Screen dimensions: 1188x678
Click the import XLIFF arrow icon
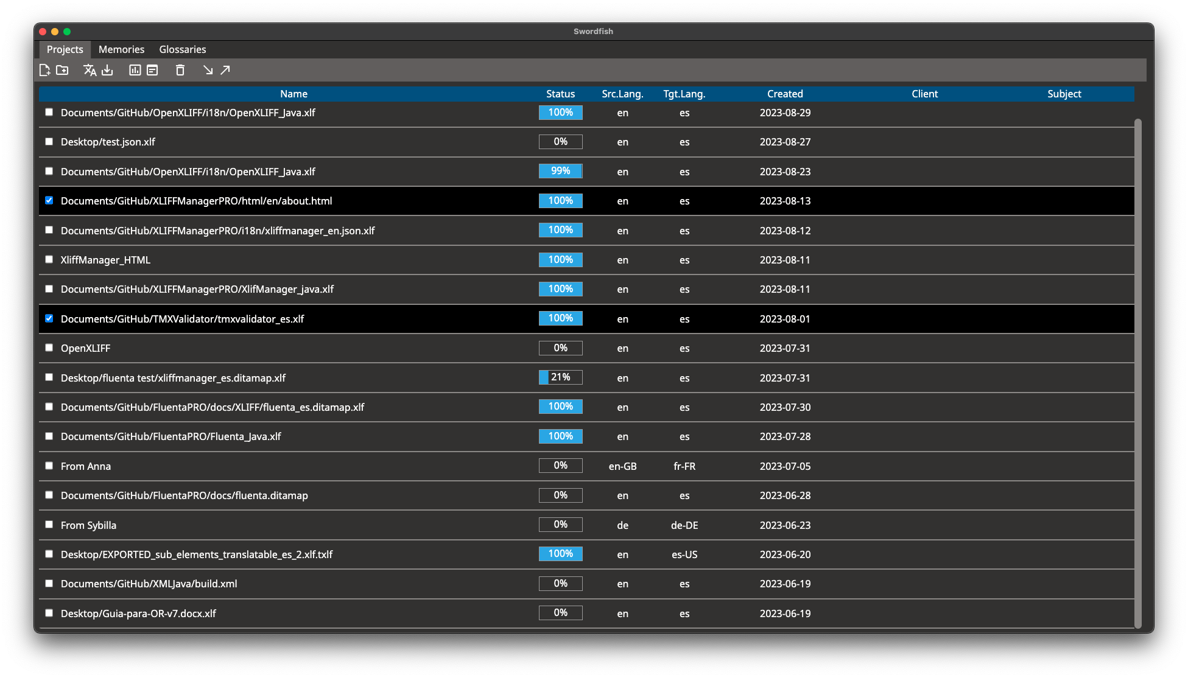coord(208,70)
